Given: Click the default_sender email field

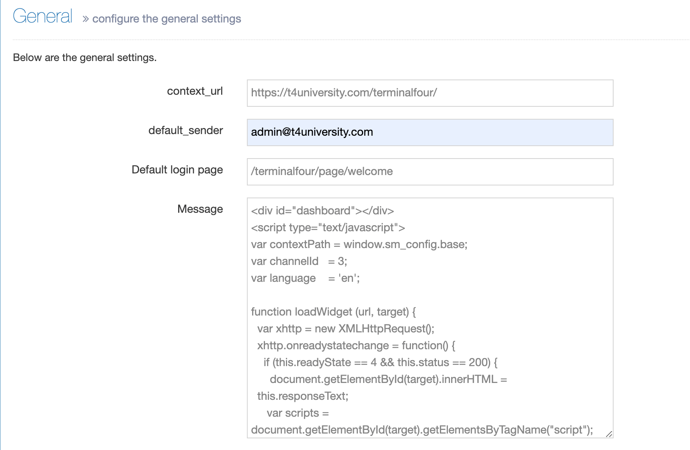Looking at the screenshot, I should (x=429, y=132).
